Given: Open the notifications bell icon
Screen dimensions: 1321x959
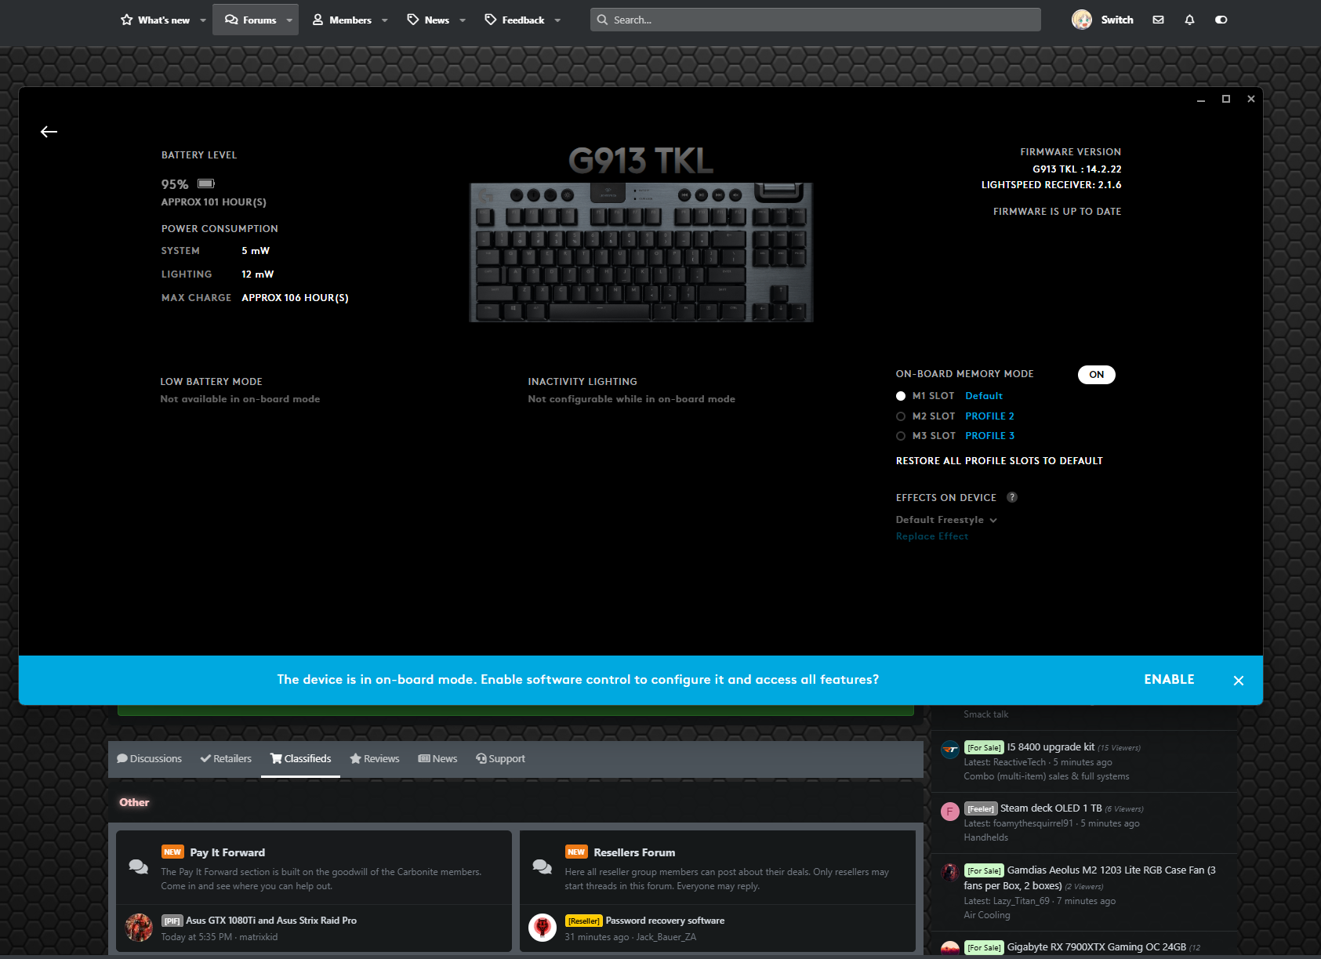Looking at the screenshot, I should tap(1189, 20).
